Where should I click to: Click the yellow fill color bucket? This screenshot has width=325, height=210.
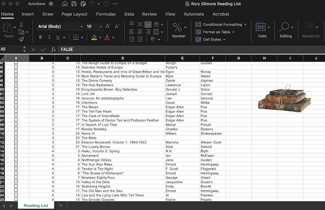[94, 37]
